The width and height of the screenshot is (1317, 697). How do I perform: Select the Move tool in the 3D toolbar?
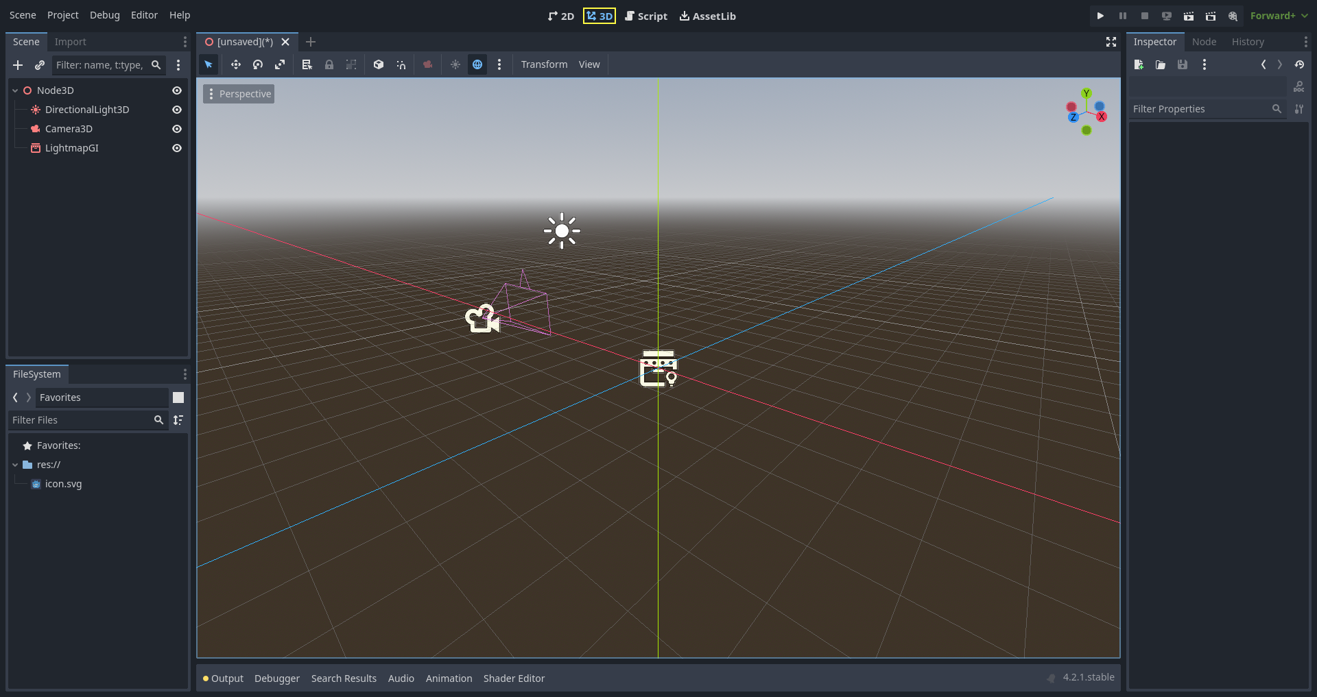click(236, 64)
